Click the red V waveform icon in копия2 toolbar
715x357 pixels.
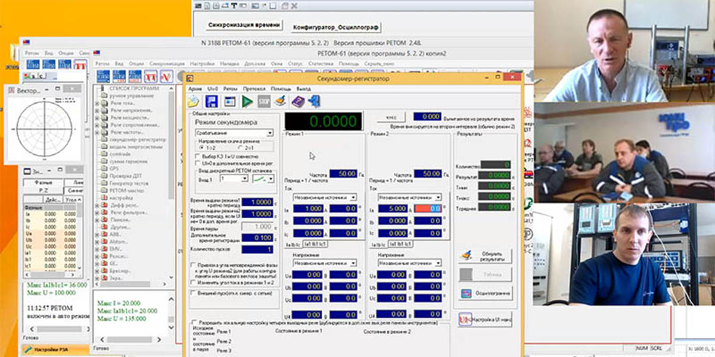tap(167, 76)
